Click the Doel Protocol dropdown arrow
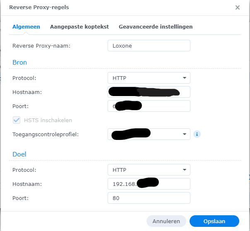The image size is (250, 231). tap(184, 170)
